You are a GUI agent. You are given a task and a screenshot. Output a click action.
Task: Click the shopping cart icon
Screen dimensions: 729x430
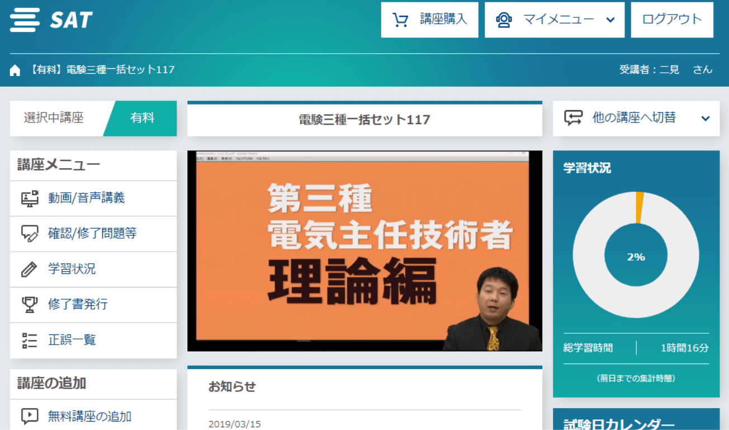(x=400, y=20)
